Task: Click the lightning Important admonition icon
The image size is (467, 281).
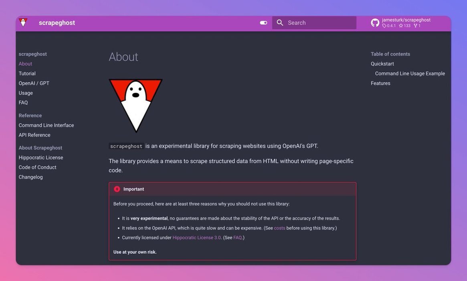Action: pos(117,189)
